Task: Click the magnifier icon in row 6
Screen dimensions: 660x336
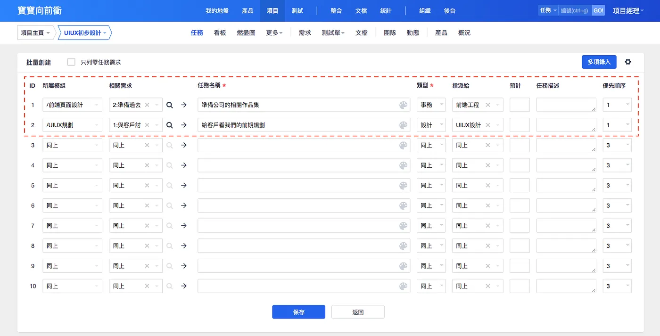Action: click(170, 205)
